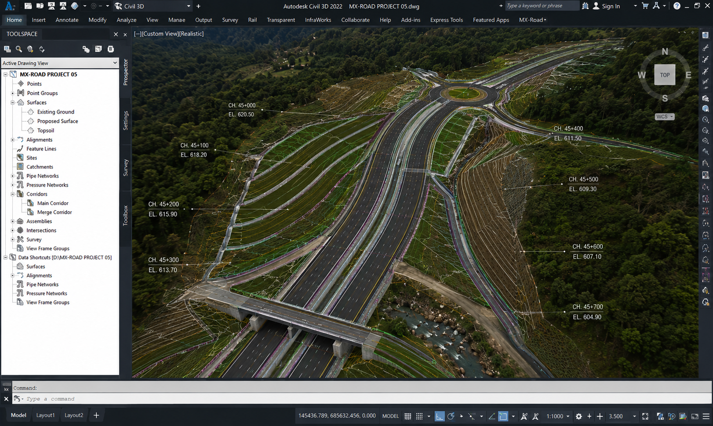
Task: Collapse the Corridors tree node
Action: tap(13, 194)
